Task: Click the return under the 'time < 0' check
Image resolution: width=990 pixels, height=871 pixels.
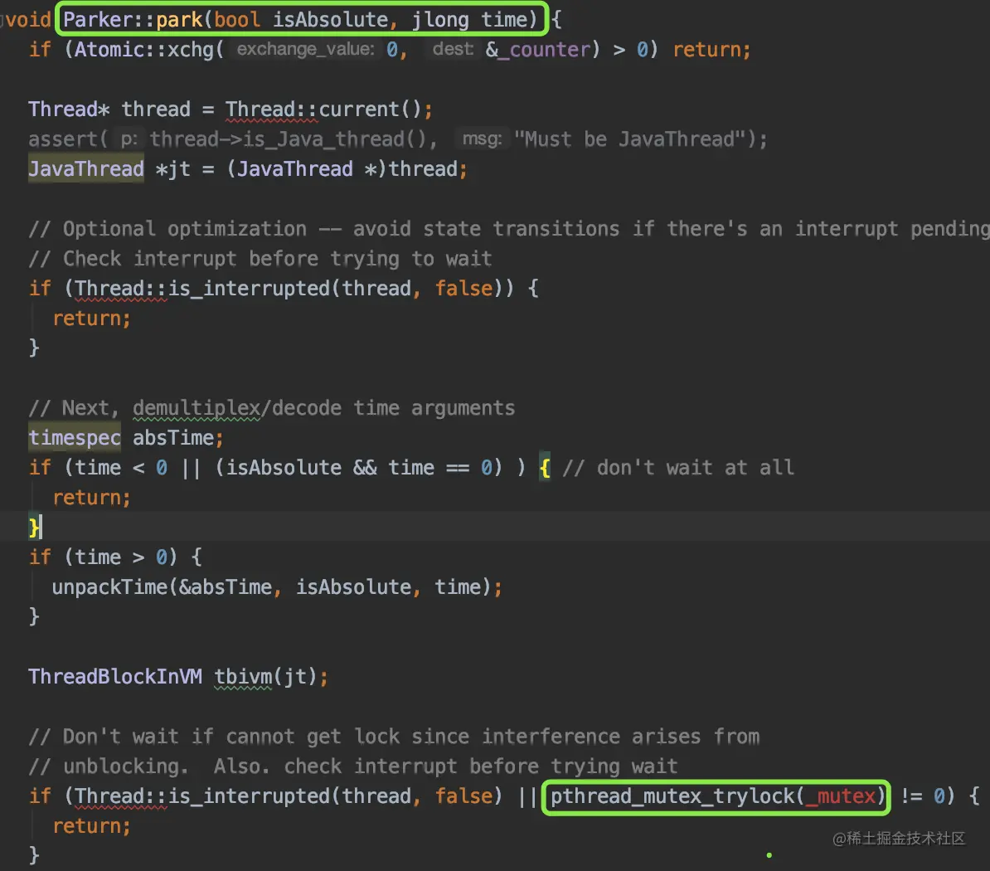Action: [x=91, y=497]
